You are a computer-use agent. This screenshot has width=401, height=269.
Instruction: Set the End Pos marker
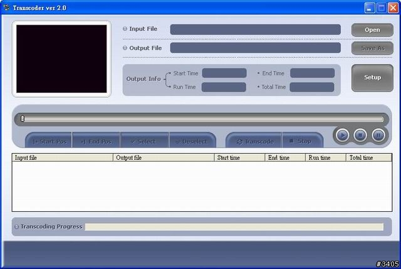pyautogui.click(x=96, y=140)
